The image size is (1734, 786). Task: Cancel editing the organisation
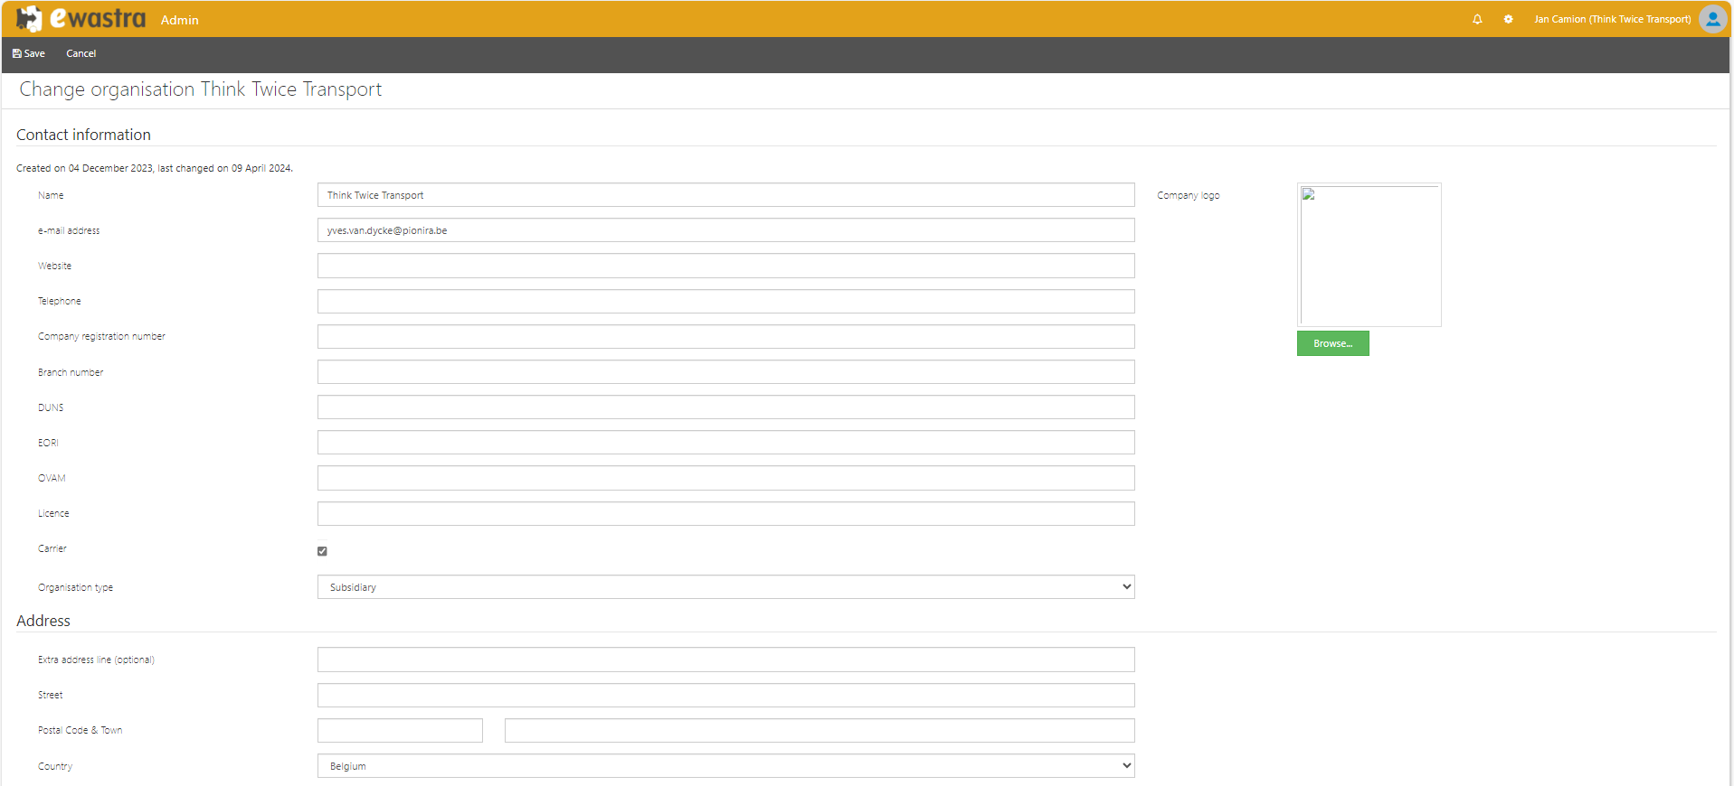[x=81, y=53]
